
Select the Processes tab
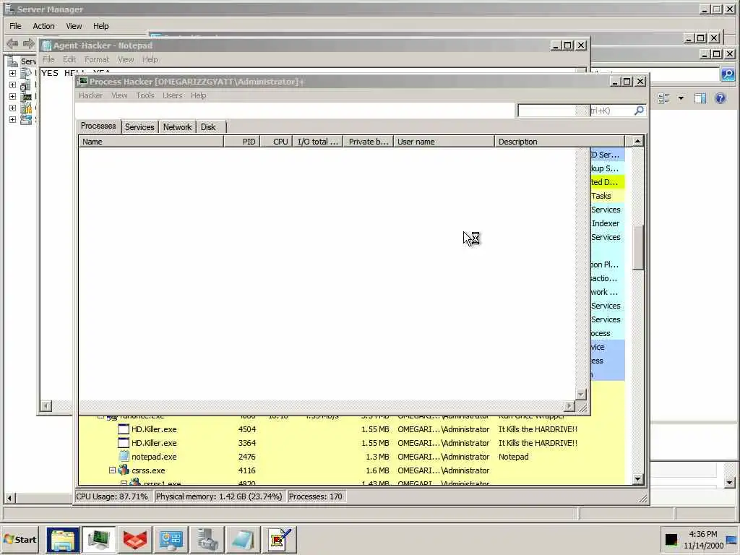pos(98,126)
